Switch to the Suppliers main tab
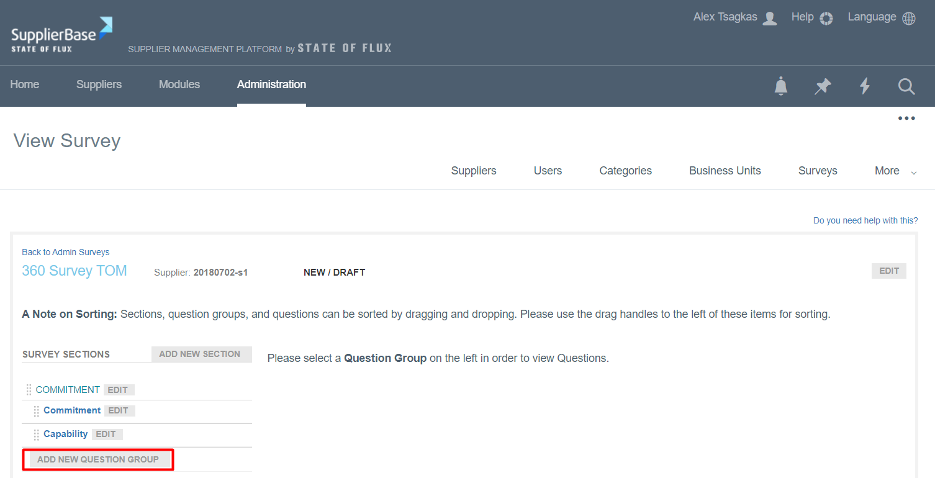The image size is (935, 478). point(99,84)
